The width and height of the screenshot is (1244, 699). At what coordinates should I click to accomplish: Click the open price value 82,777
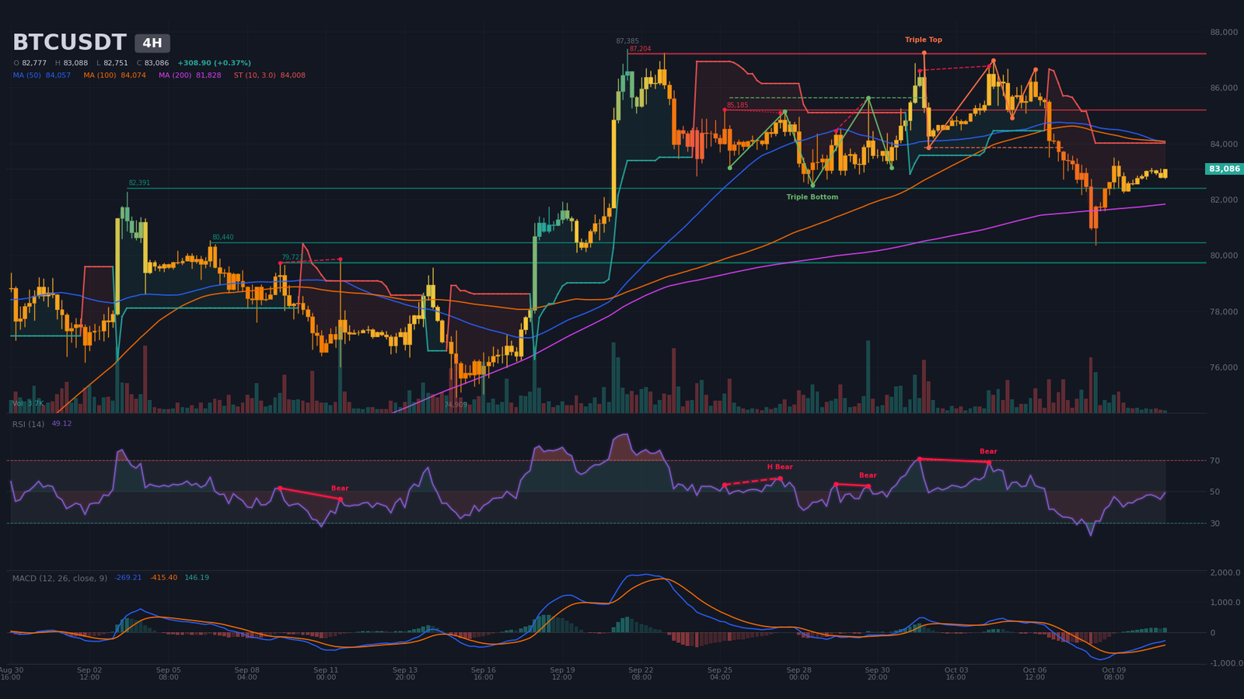tap(34, 63)
